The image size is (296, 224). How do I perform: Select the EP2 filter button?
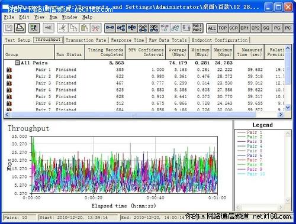click(255, 28)
